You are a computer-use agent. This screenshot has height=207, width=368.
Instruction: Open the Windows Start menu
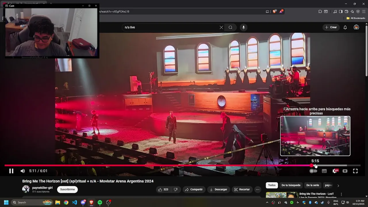(x=6, y=202)
